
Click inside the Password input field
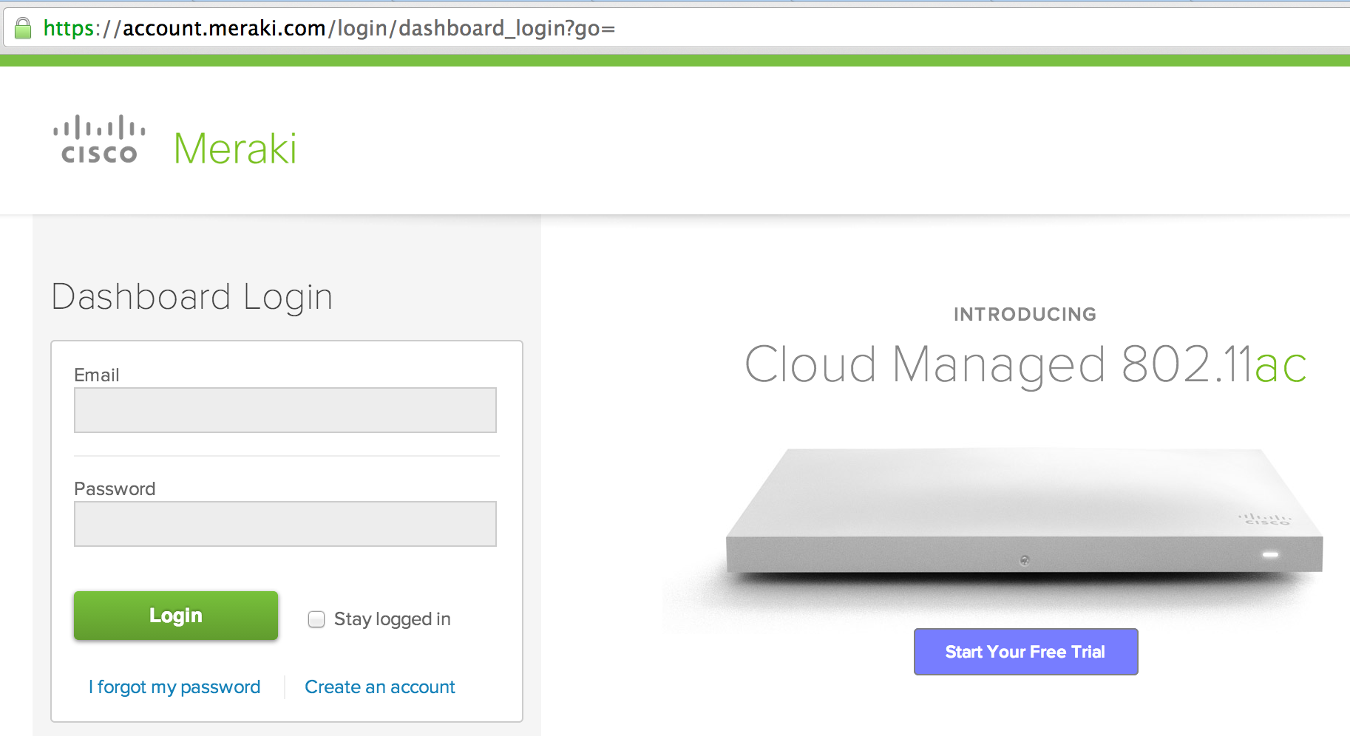click(285, 524)
